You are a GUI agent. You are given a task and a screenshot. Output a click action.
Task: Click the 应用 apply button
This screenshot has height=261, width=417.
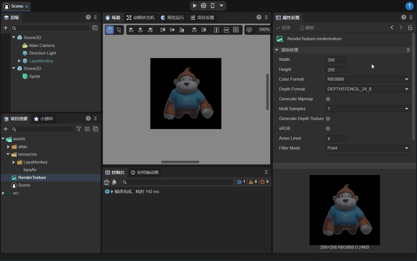(x=283, y=28)
